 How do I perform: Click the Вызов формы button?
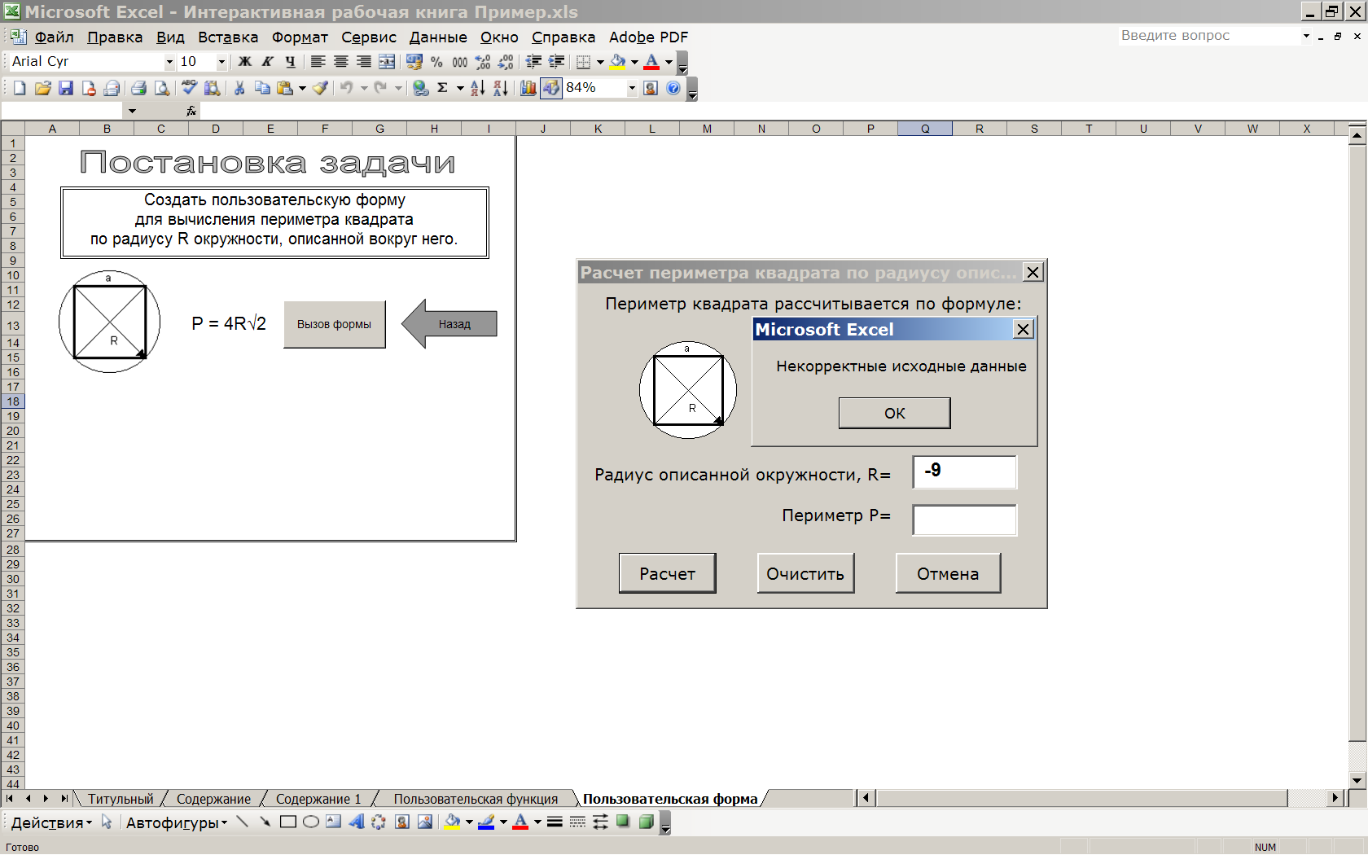334,324
